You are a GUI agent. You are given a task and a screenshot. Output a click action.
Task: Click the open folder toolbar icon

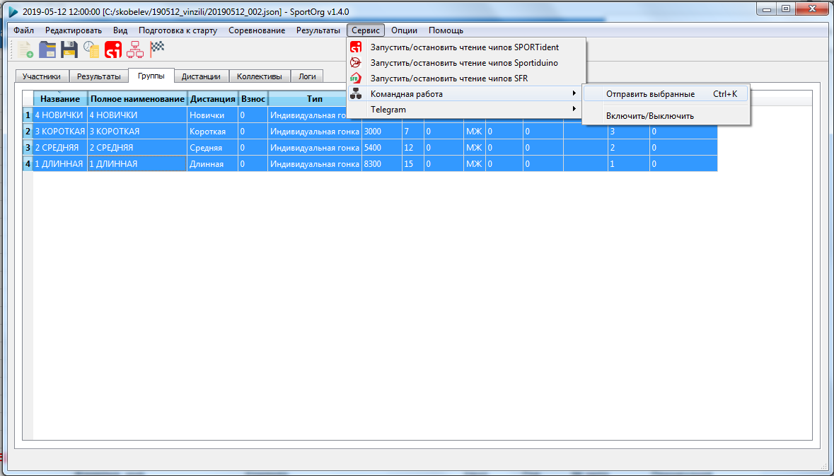(x=47, y=50)
